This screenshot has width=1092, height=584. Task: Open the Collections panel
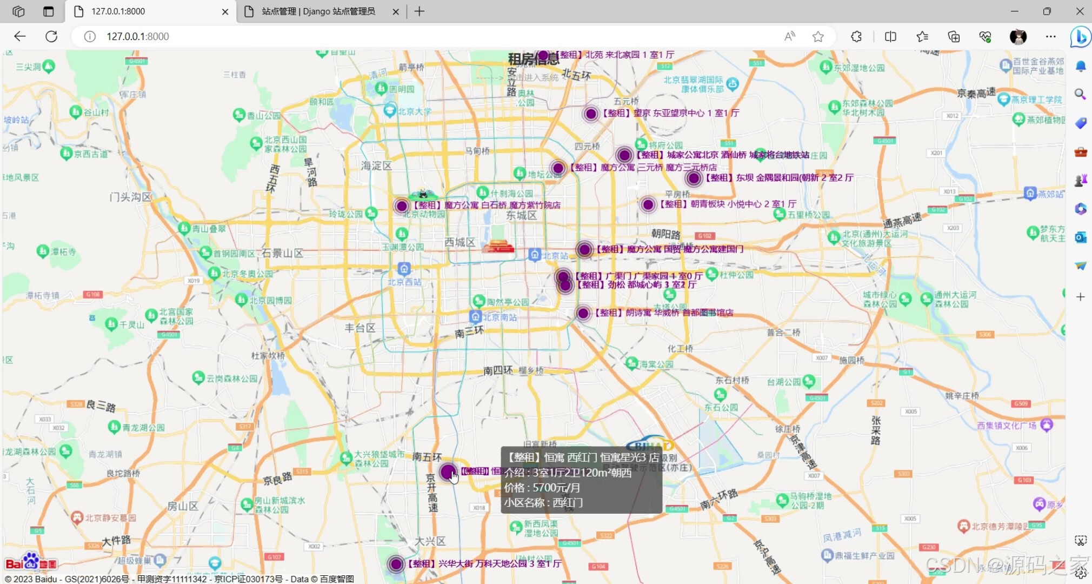click(954, 36)
